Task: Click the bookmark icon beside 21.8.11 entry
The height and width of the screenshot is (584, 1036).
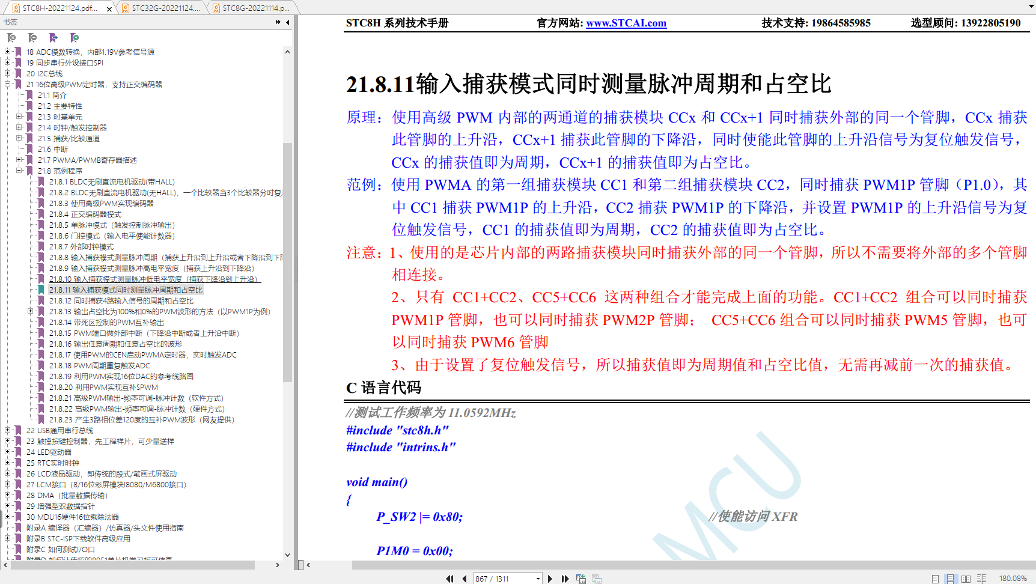Action: 41,290
